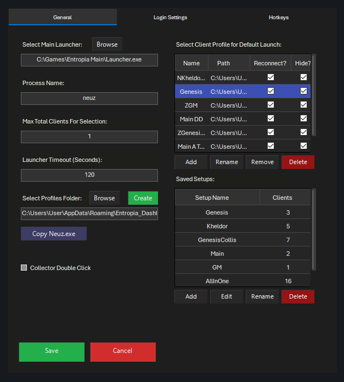Viewport: 344px width, 382px height.
Task: Select the Main A T... profile name
Action: point(191,147)
